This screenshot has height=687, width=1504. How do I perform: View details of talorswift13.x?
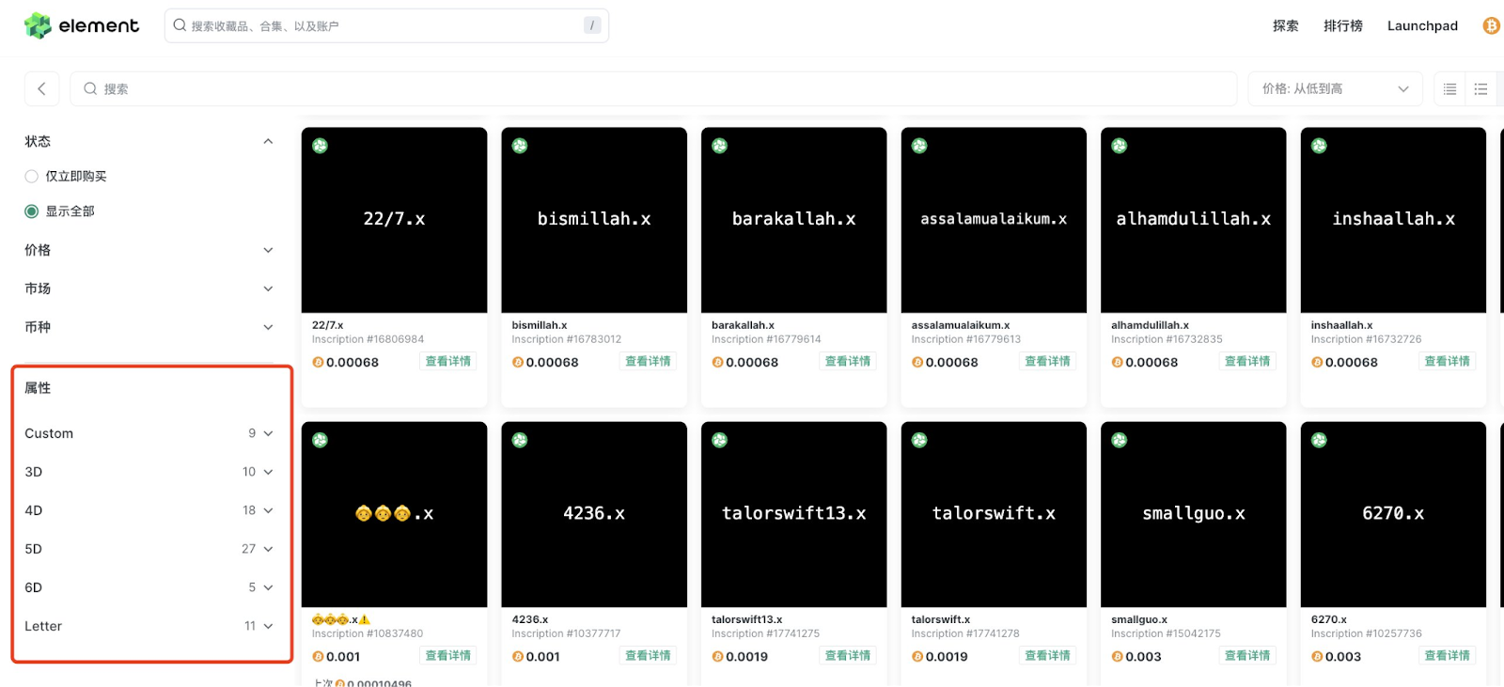[x=848, y=655]
